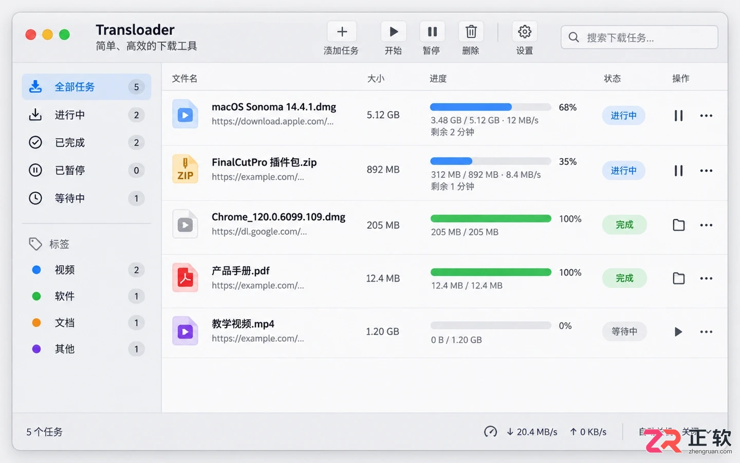Viewport: 740px width, 463px height.
Task: Open folder for Chrome dmg file
Action: point(679,225)
